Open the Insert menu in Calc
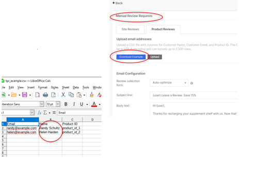This screenshot has width=258, height=196. 31,87
